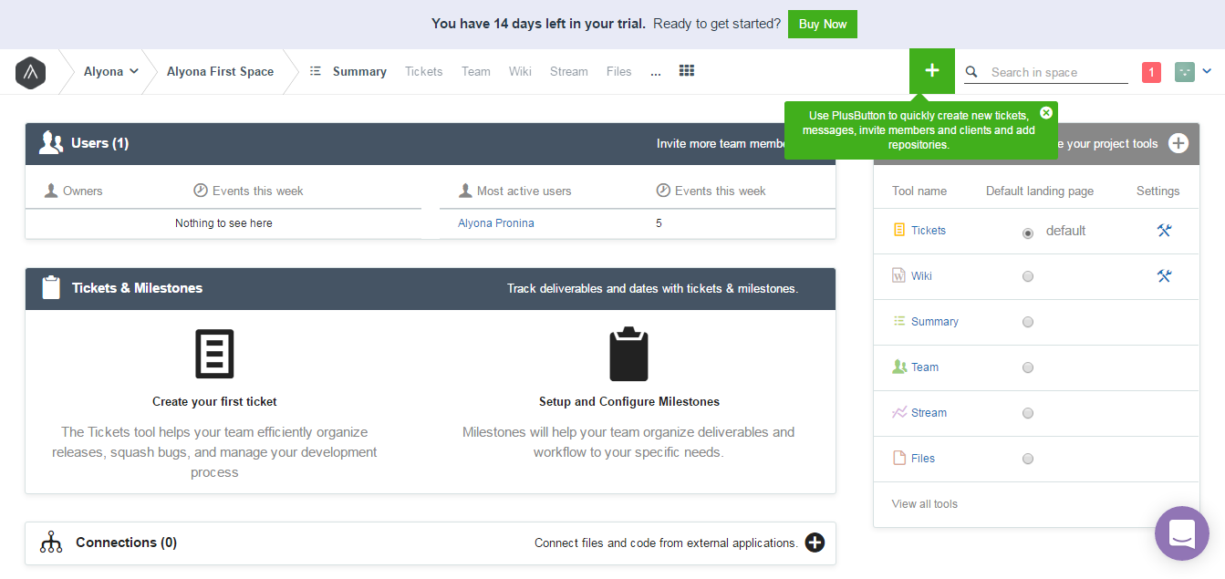This screenshot has height=579, width=1225.
Task: Set Summary as default landing page
Action: point(1028,322)
